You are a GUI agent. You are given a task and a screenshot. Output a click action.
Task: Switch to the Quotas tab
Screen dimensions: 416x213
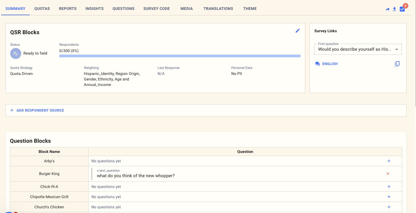tap(42, 9)
